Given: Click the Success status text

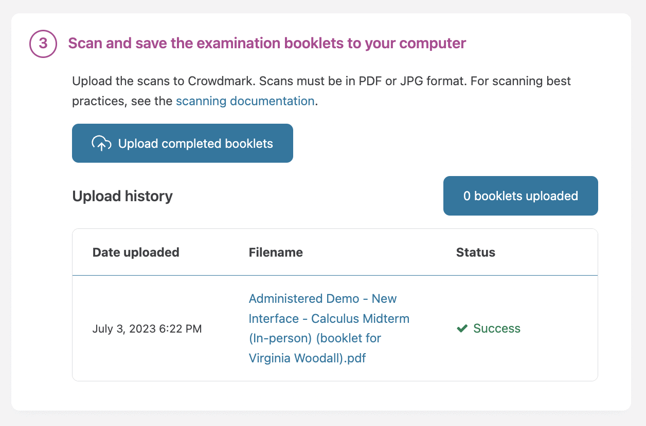Looking at the screenshot, I should (x=497, y=328).
